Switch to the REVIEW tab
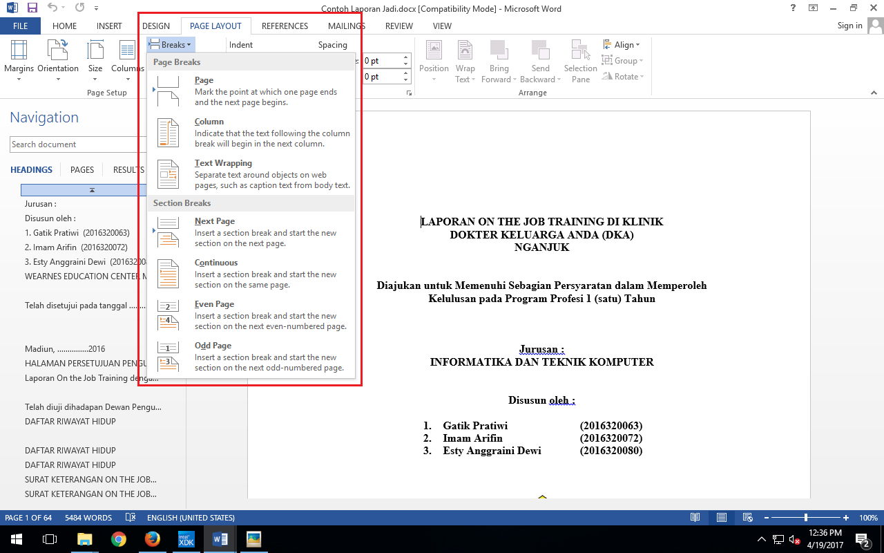Image resolution: width=884 pixels, height=553 pixels. click(398, 26)
